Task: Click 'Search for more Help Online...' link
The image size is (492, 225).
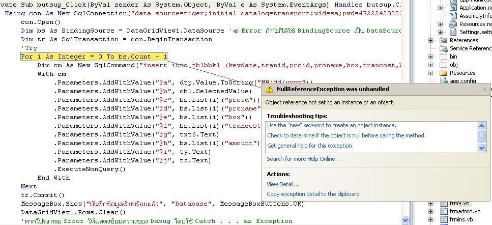Action: (304, 159)
